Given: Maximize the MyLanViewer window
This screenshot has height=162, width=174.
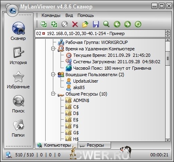Looking at the screenshot, I should 161,6.
